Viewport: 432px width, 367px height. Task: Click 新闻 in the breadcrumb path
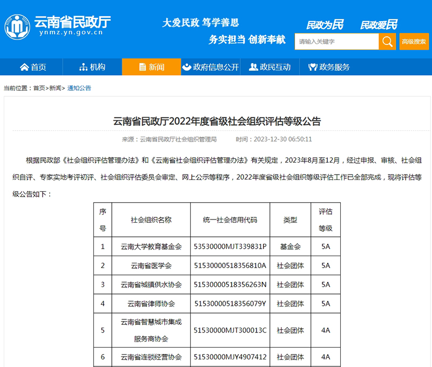[x=55, y=88]
